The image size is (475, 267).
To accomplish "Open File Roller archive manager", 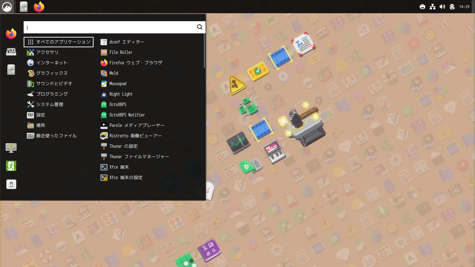I will [150, 52].
